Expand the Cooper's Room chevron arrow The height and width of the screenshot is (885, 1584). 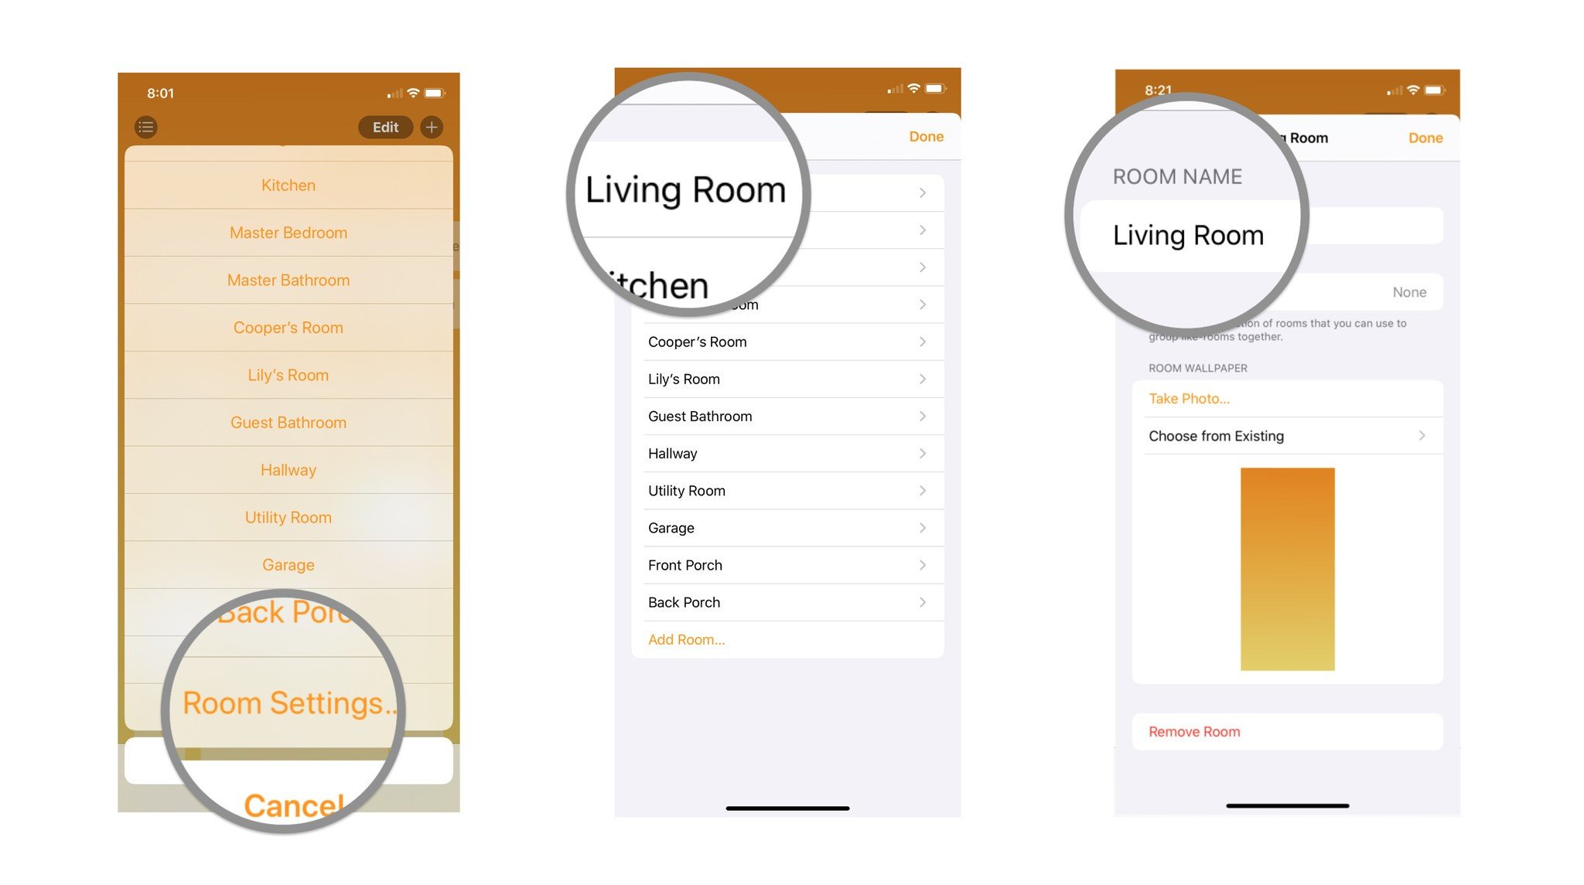(923, 340)
